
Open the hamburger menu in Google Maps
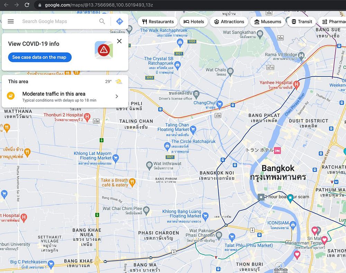click(x=11, y=21)
